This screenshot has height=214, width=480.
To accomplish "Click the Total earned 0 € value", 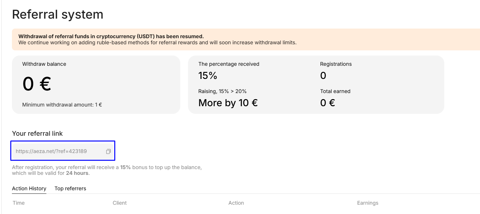I will [327, 103].
